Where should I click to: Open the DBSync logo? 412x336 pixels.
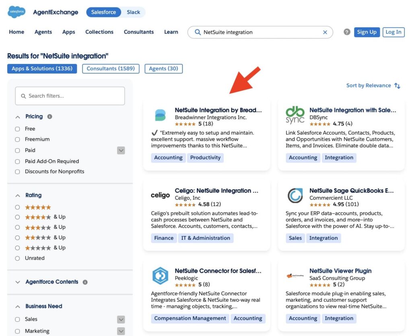tap(295, 115)
